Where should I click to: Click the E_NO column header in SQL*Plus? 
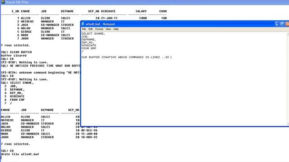(x=15, y=11)
